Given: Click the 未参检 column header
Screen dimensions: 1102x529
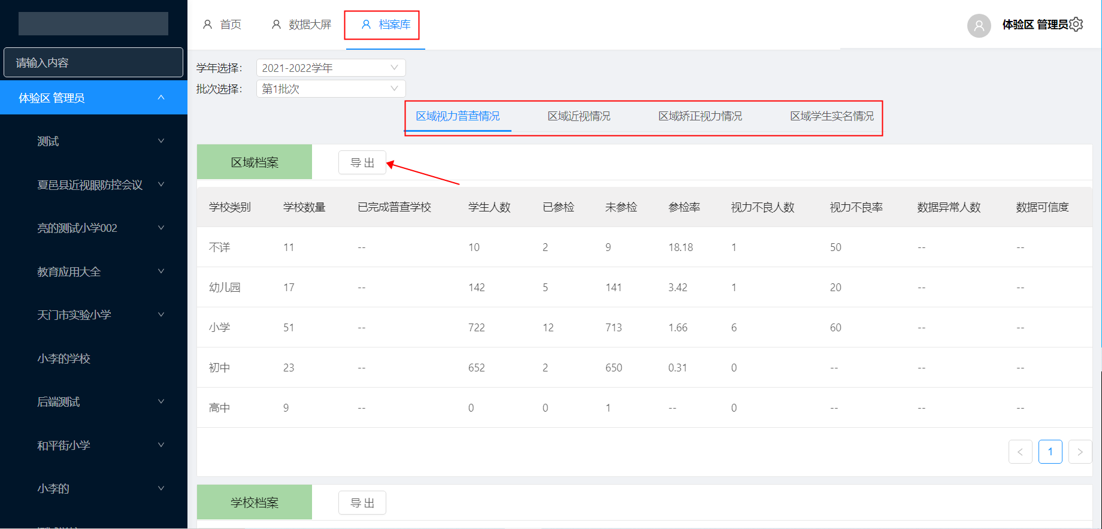Looking at the screenshot, I should click(x=621, y=207).
